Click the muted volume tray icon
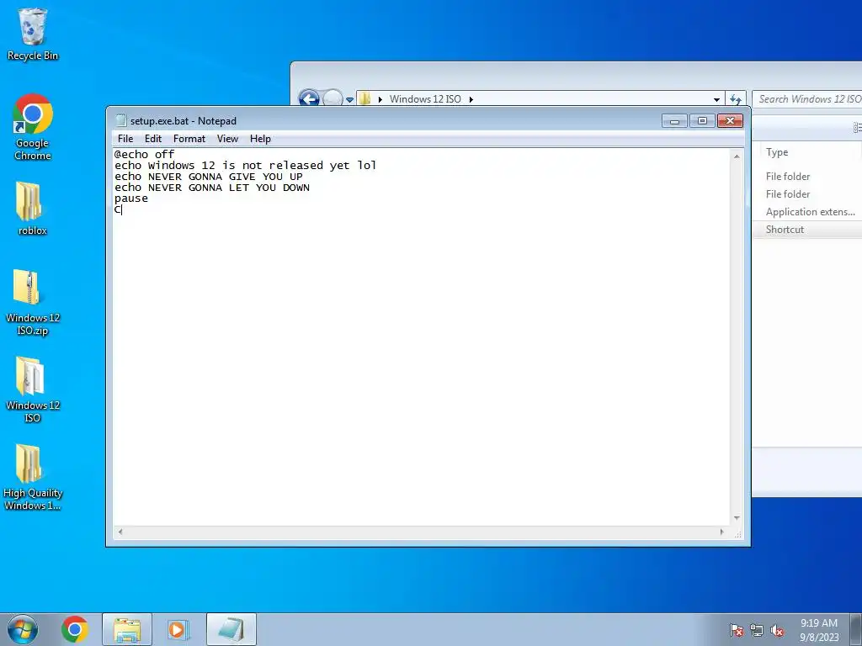 (777, 631)
